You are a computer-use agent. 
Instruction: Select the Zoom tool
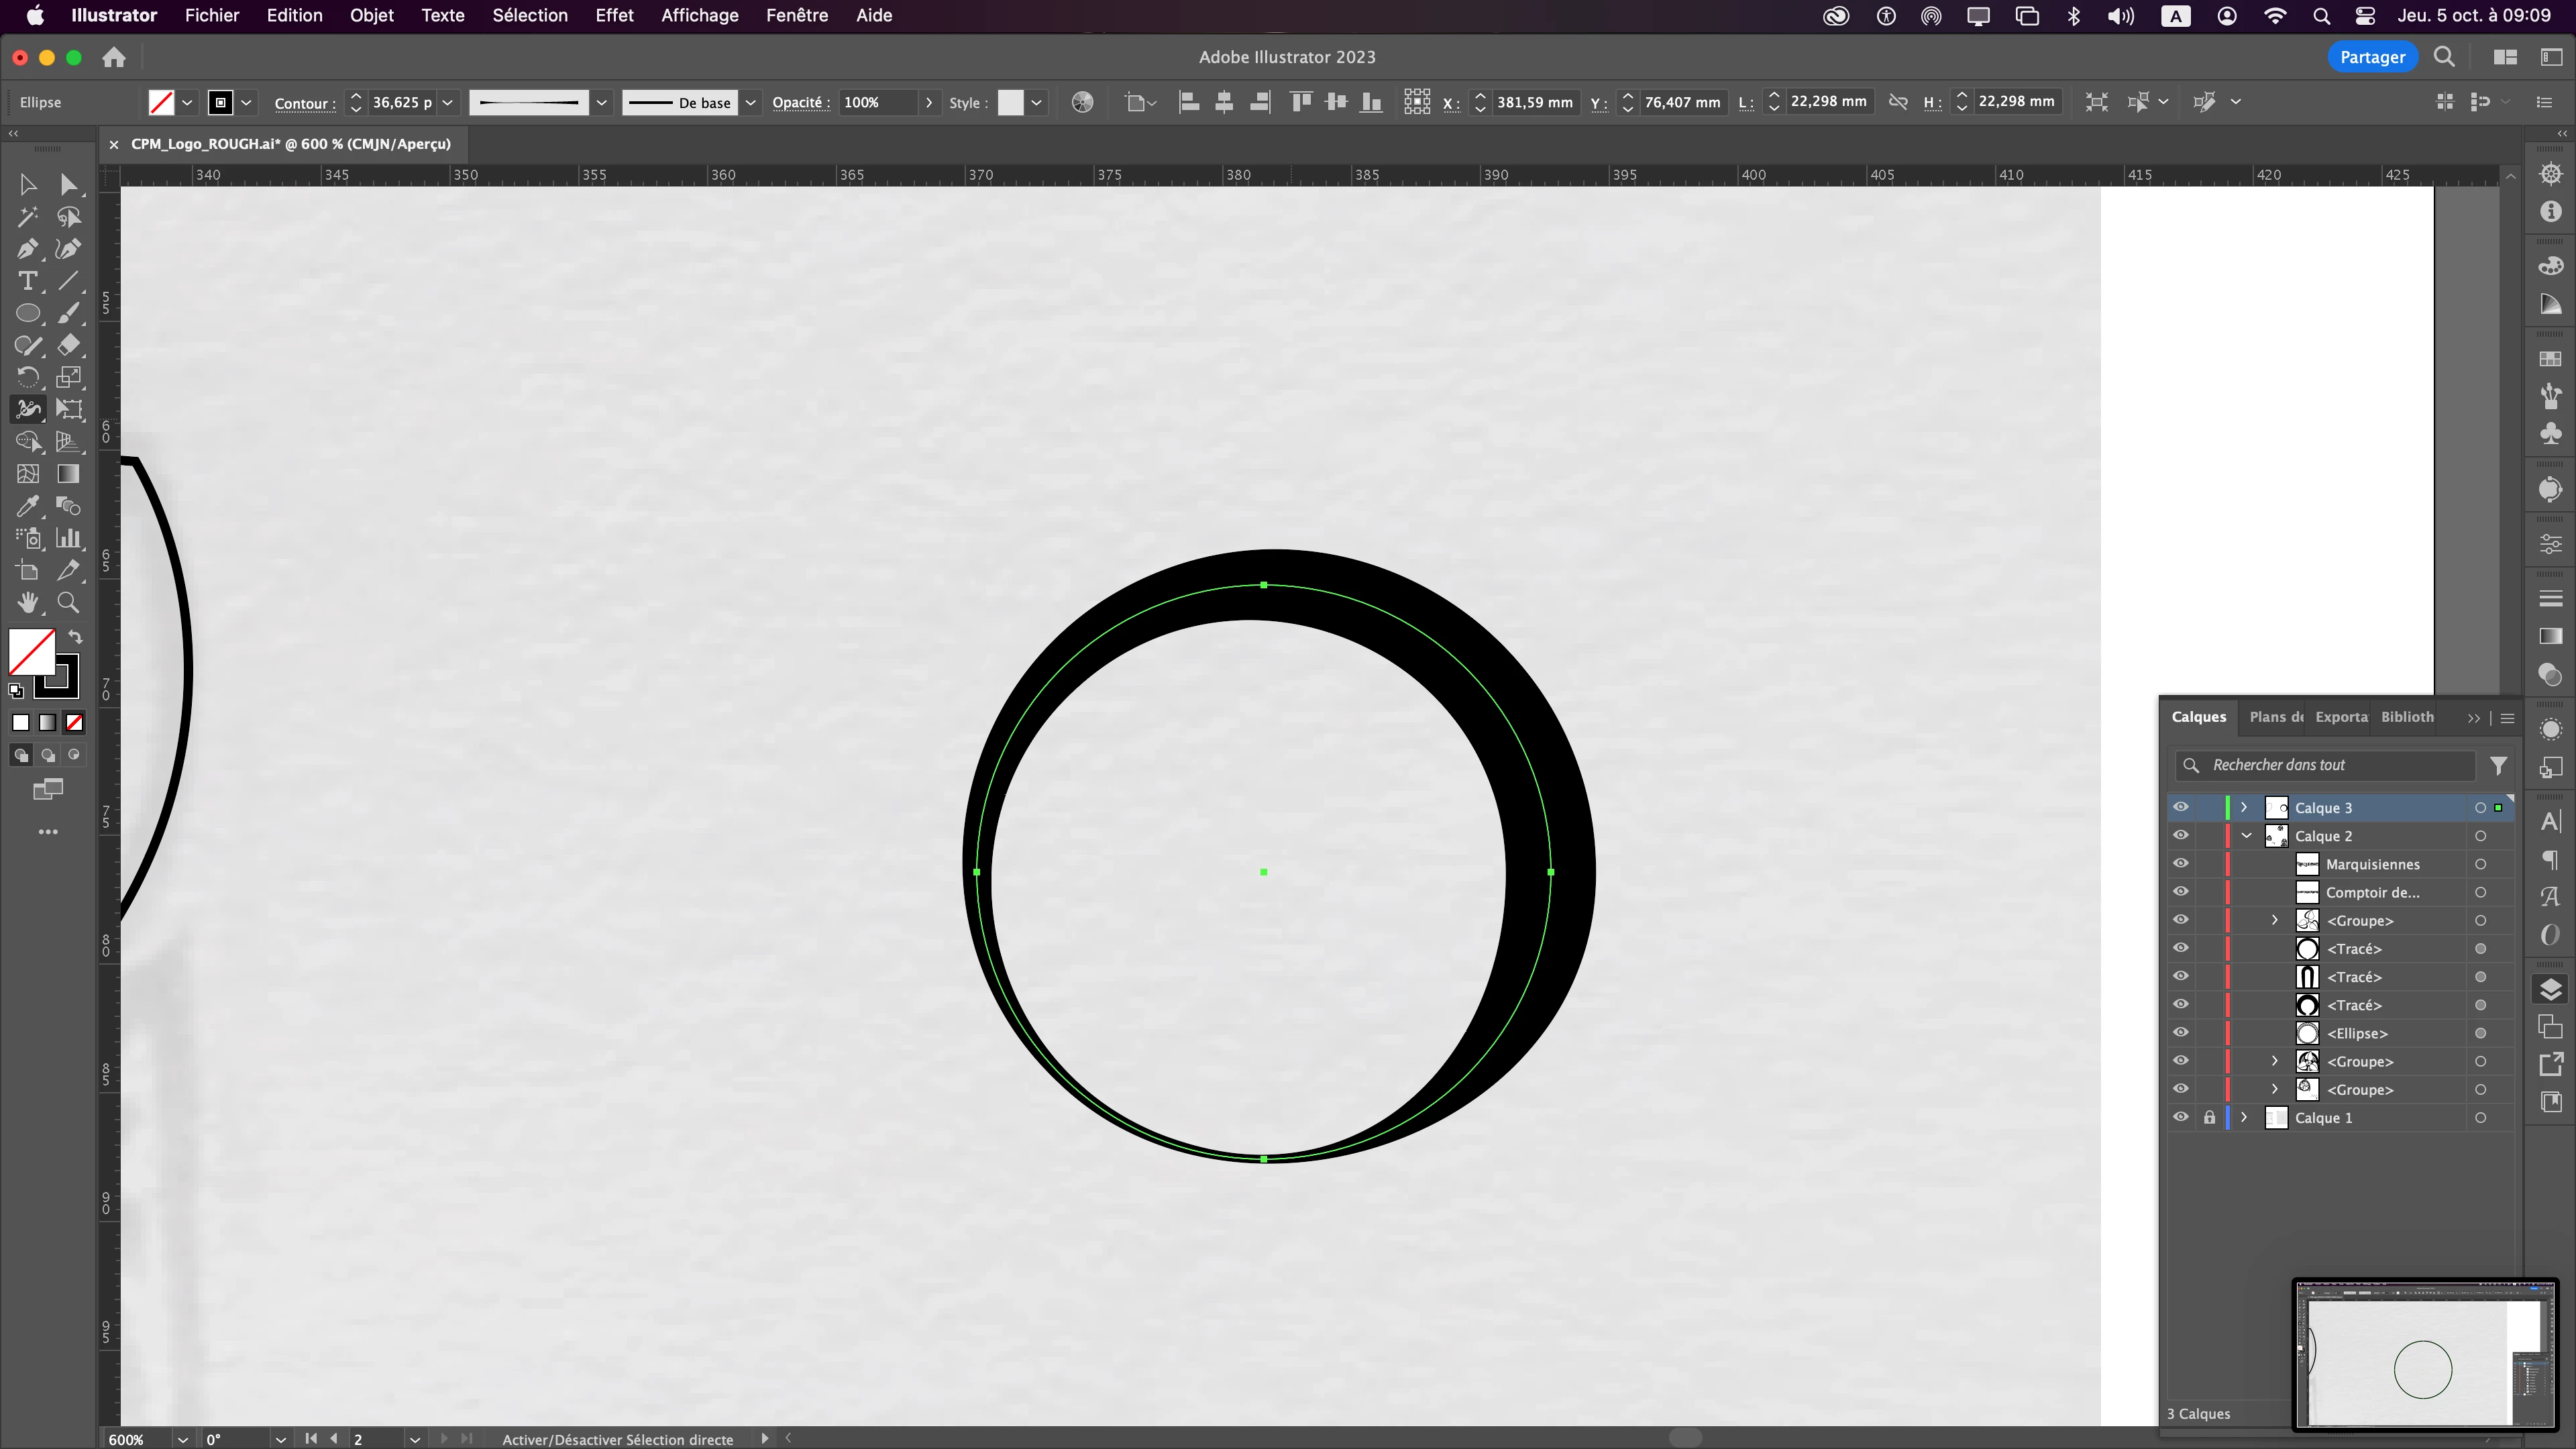coord(68,602)
